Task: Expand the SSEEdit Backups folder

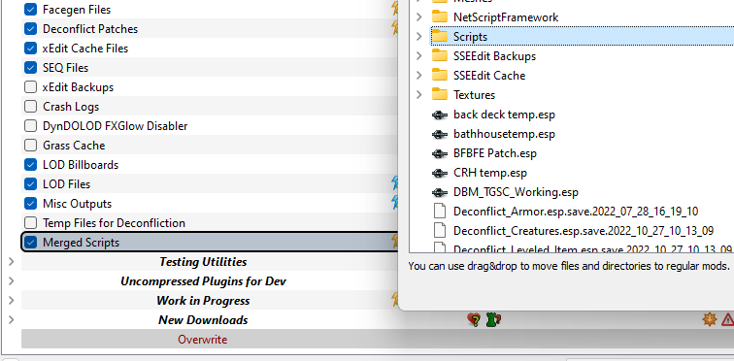Action: [x=419, y=56]
